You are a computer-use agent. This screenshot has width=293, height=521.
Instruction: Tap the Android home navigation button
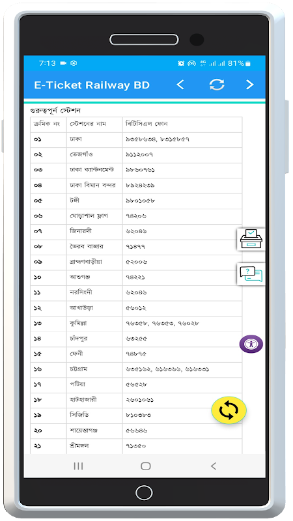click(x=145, y=466)
